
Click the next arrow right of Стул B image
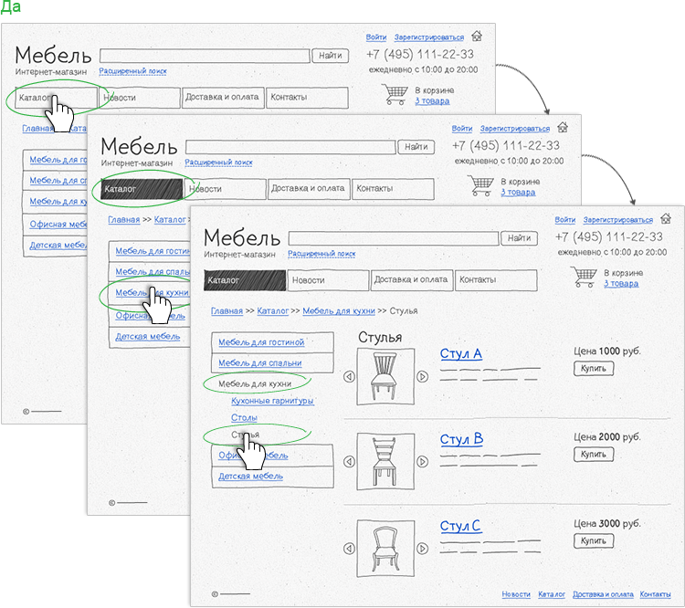[x=422, y=462]
